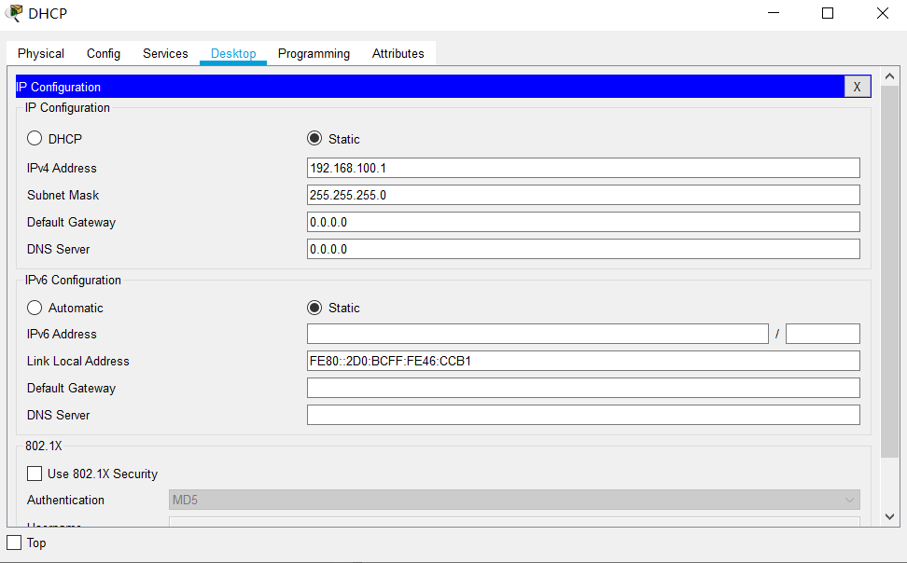This screenshot has height=563, width=907.
Task: Close the IP Configuration panel
Action: point(857,86)
